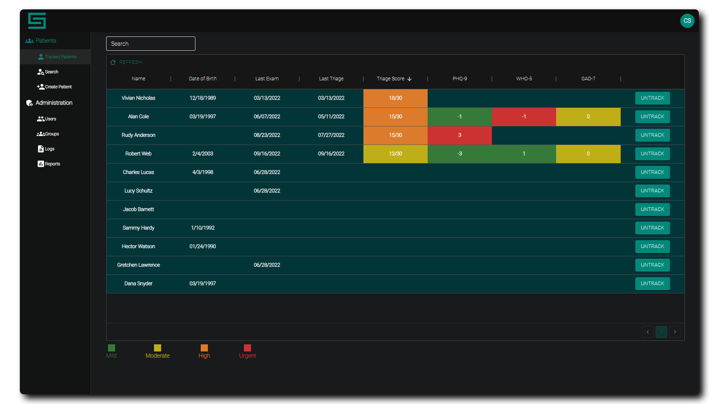Navigate to next page using right arrow

[675, 331]
